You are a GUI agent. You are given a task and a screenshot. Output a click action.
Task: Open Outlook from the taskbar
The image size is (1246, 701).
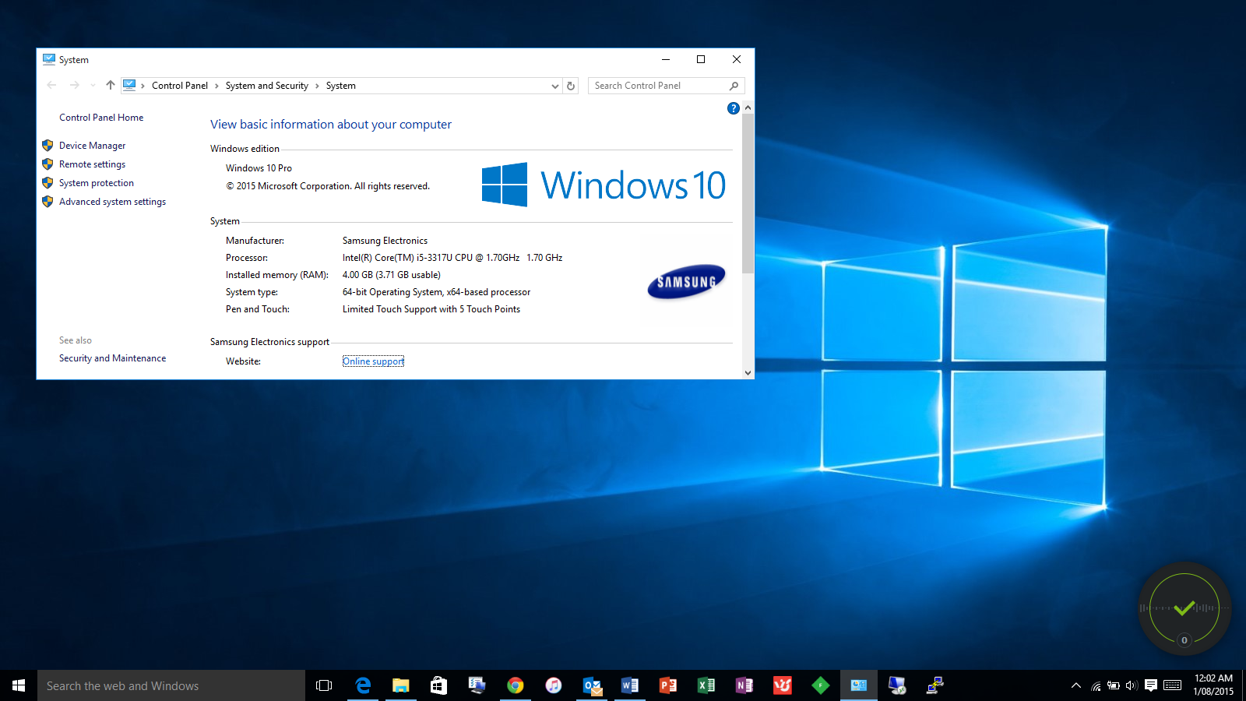[x=592, y=685]
